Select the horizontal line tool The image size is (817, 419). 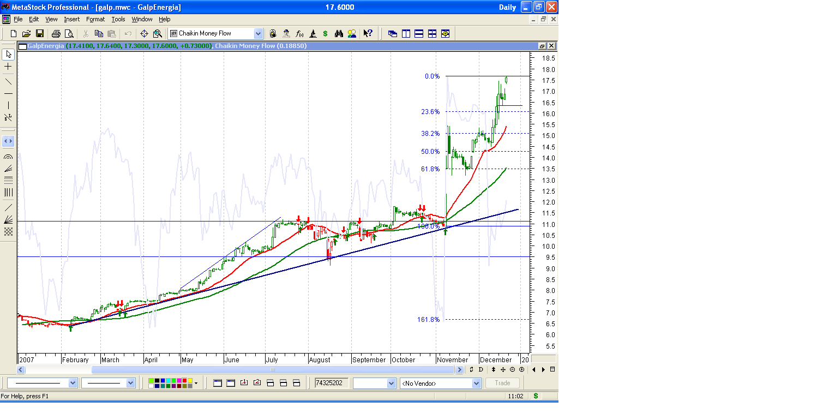tap(8, 93)
